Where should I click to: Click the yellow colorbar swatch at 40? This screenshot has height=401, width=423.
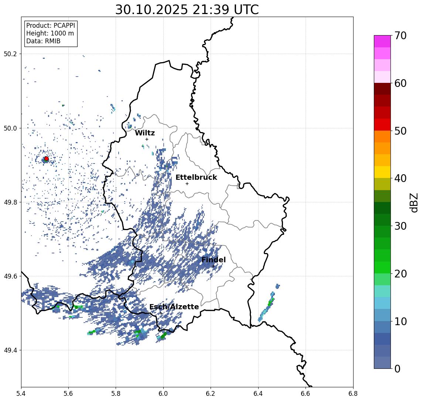[382, 172]
